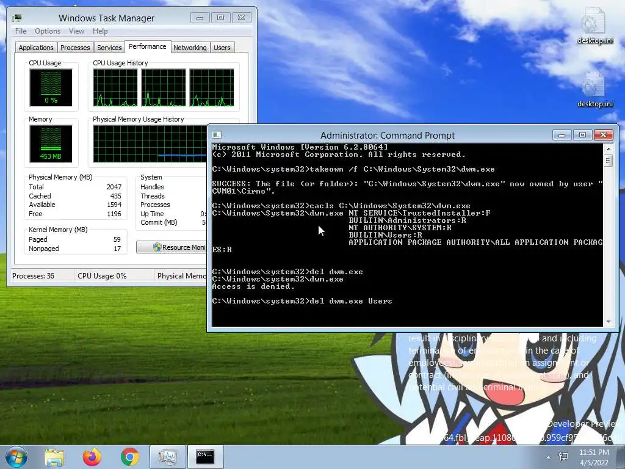Click the Paged kernel memory value 59
The height and width of the screenshot is (469, 625).
pyautogui.click(x=117, y=239)
